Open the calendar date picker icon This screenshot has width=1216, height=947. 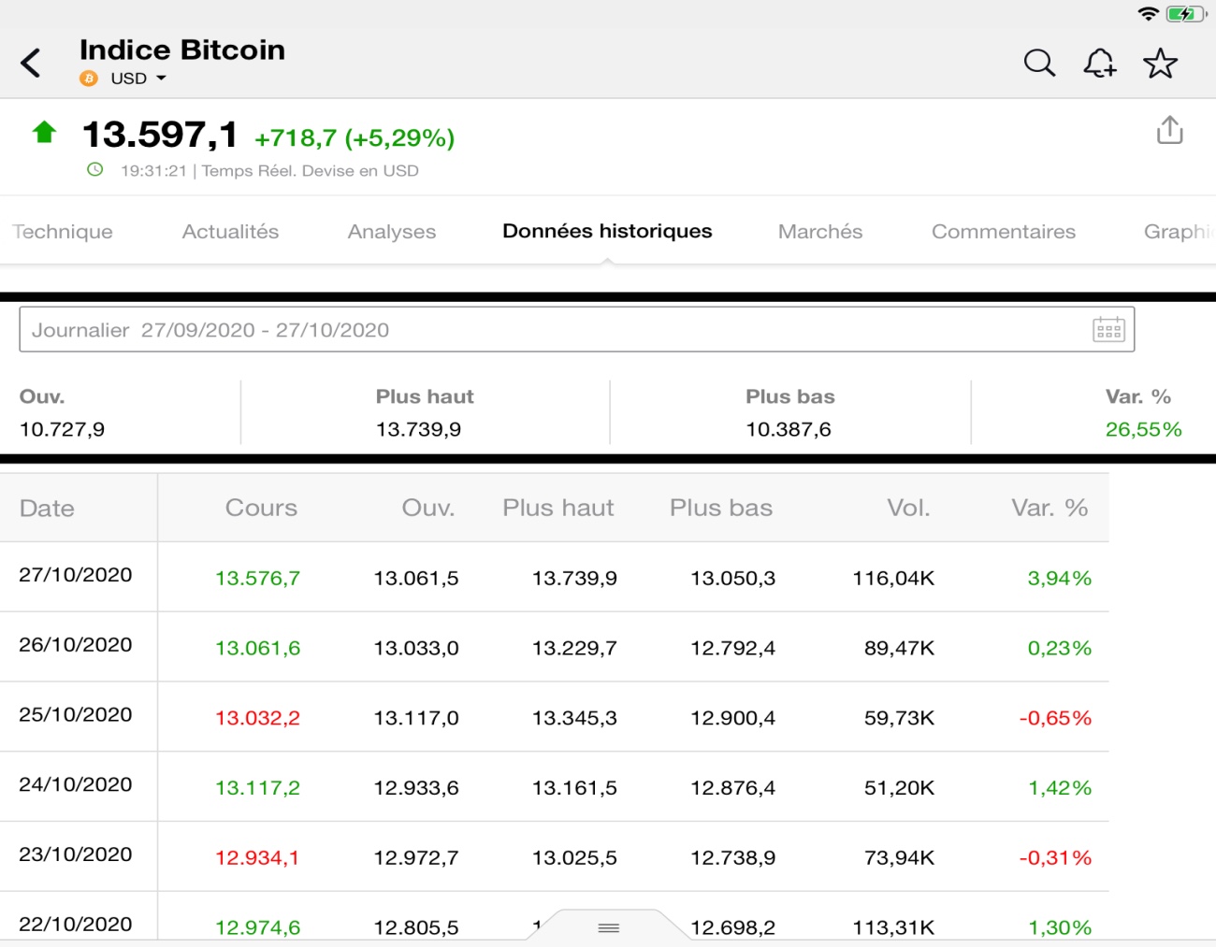coord(1108,330)
